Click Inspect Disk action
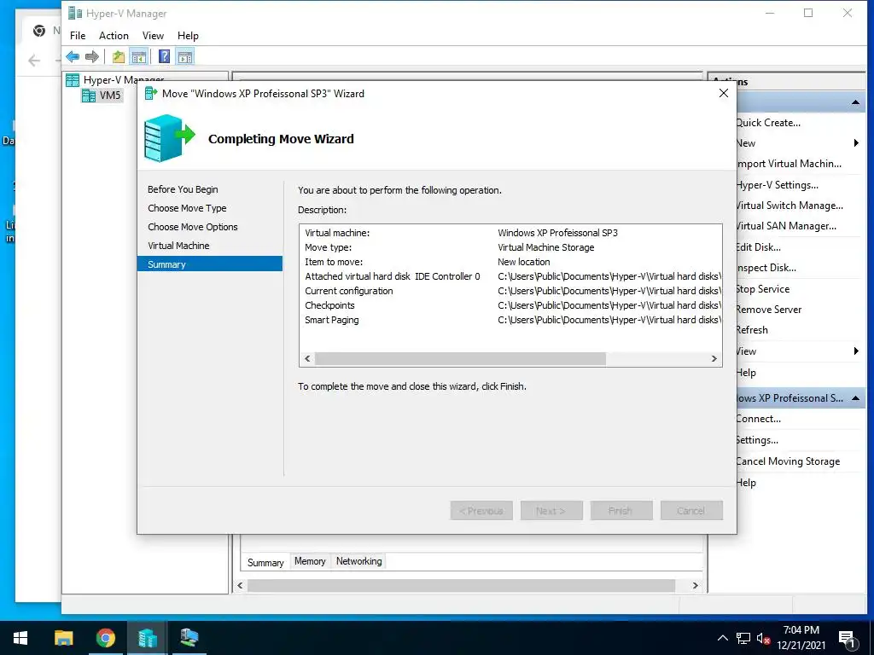The width and height of the screenshot is (874, 655). [x=766, y=268]
